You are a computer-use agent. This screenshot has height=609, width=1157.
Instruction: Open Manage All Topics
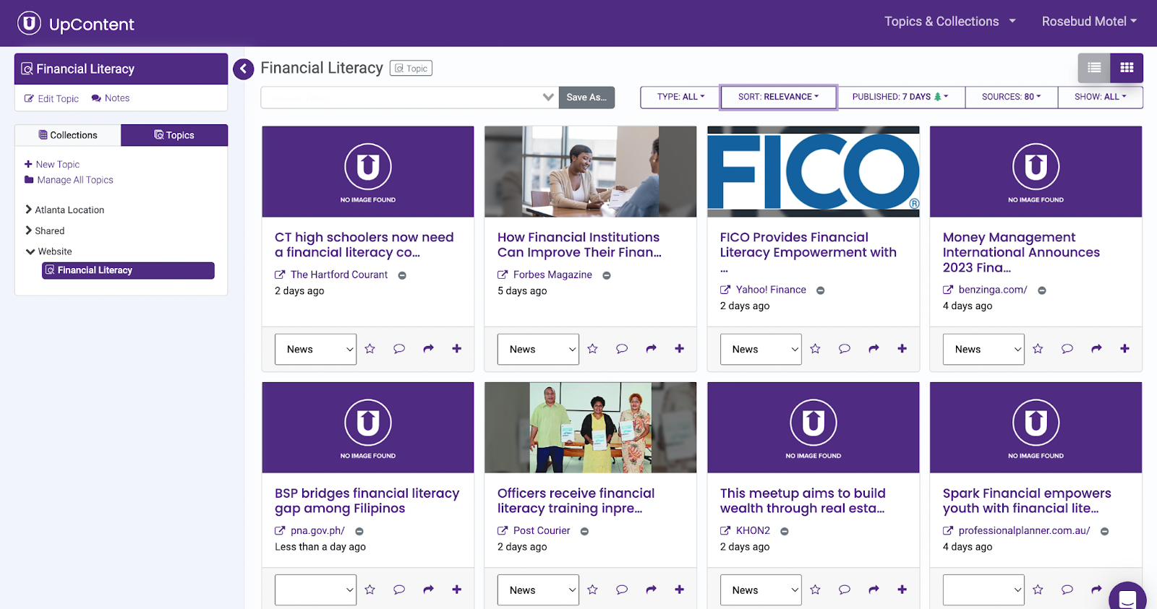69,180
